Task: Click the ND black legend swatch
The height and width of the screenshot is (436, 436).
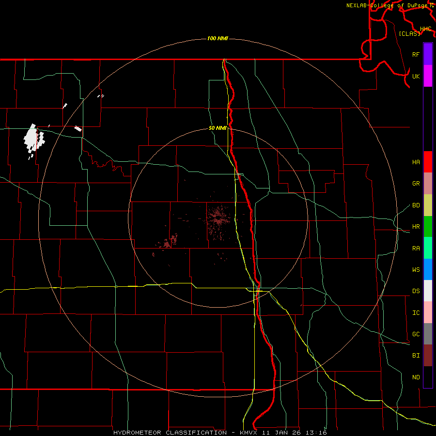Action: click(428, 377)
